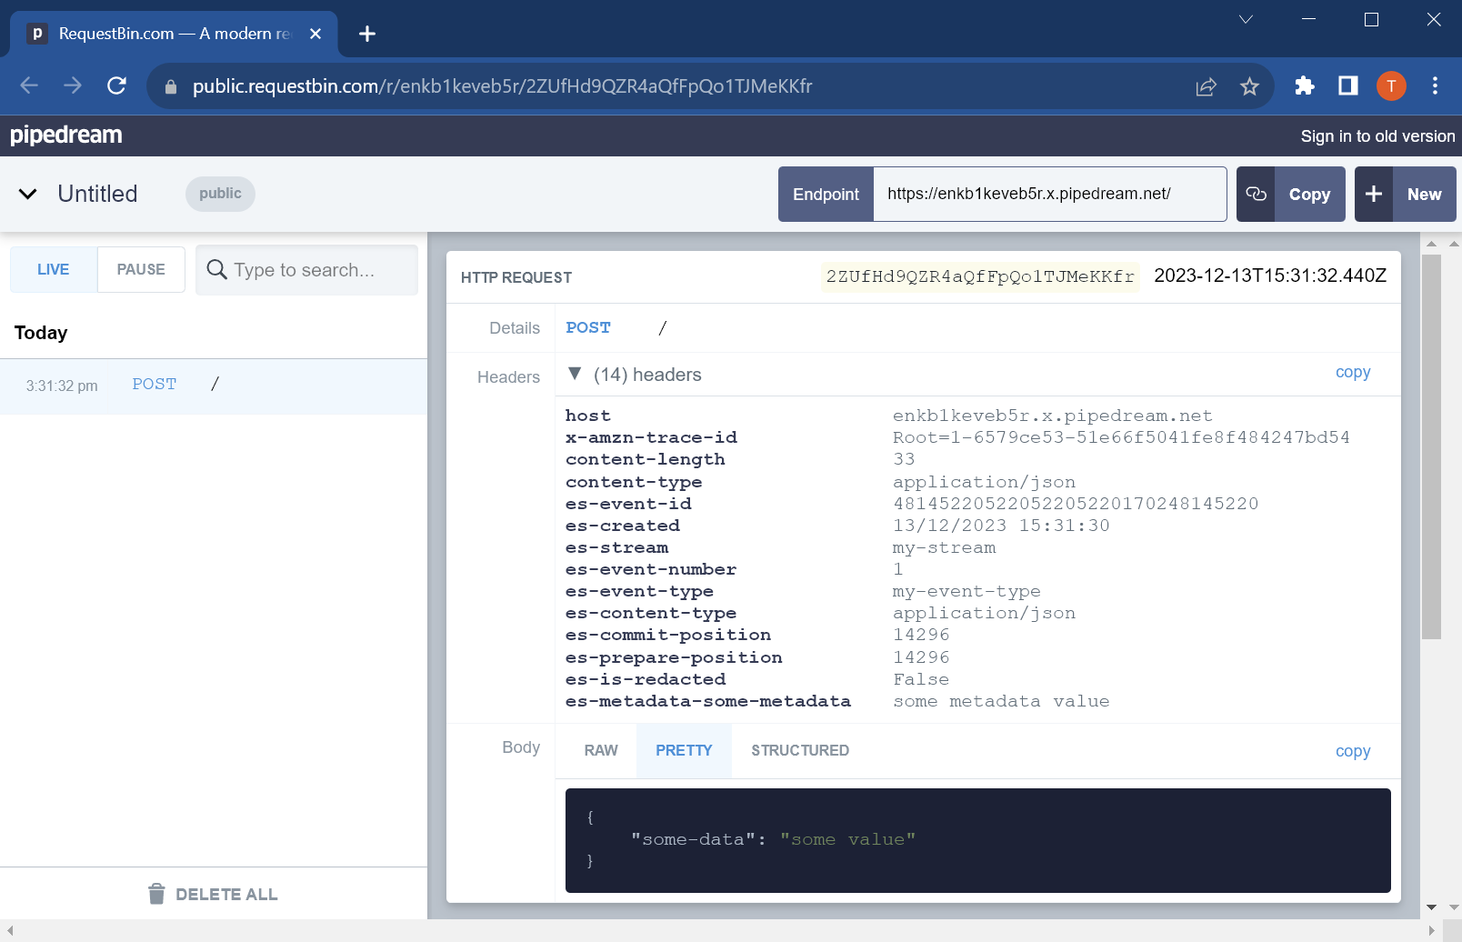Click DELETE ALL button
This screenshot has height=942, width=1462.
tap(213, 895)
